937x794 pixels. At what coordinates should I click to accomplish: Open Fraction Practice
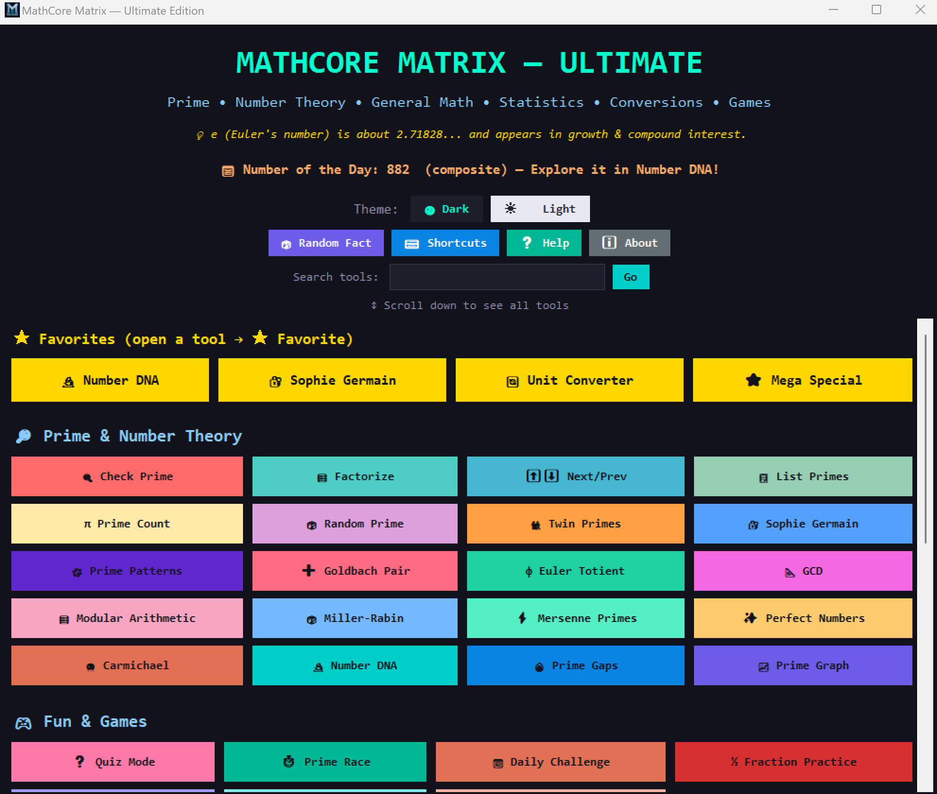click(x=793, y=762)
